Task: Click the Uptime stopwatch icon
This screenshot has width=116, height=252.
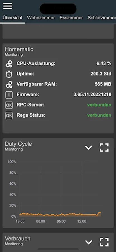Action: (9, 74)
